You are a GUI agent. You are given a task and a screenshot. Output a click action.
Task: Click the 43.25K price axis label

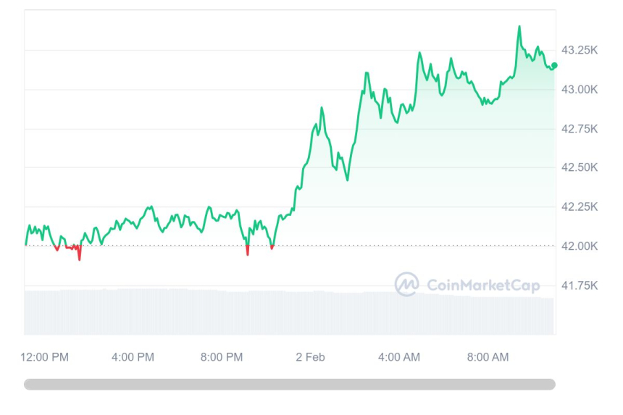tap(580, 51)
